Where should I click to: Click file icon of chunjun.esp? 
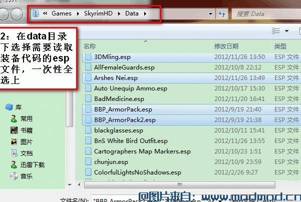coord(88,162)
